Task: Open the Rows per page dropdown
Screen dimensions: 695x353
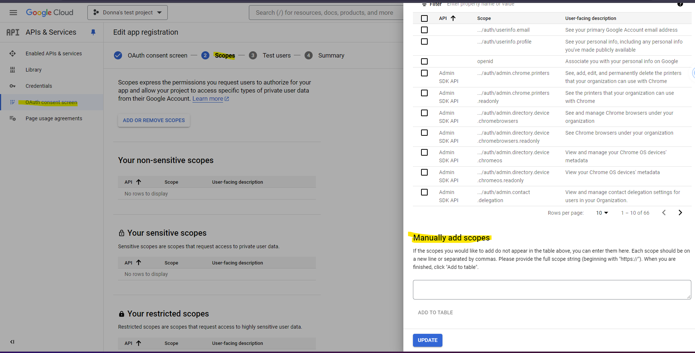Action: (x=602, y=213)
